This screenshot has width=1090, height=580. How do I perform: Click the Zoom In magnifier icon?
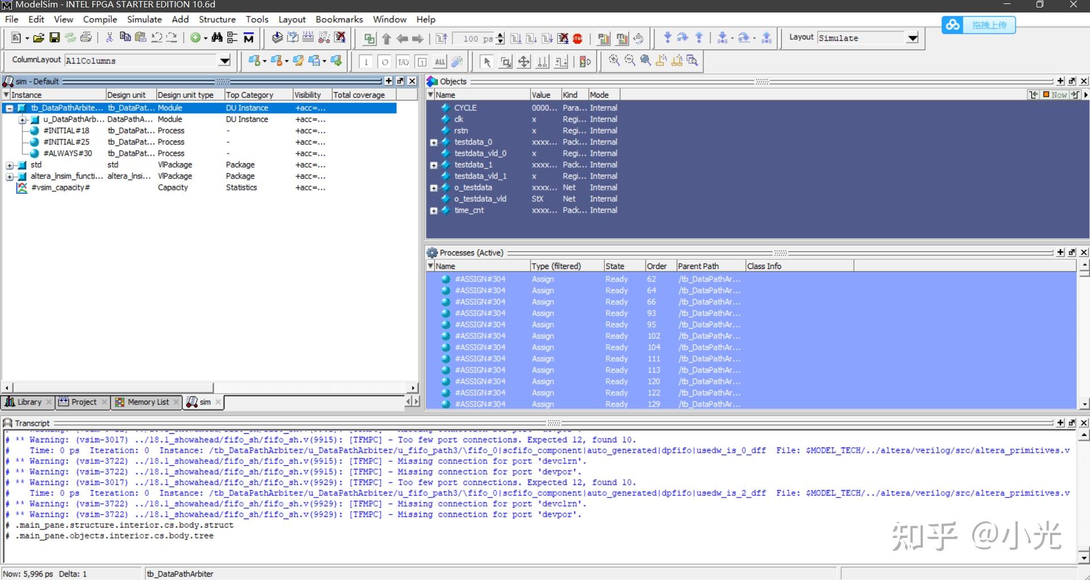coord(614,60)
